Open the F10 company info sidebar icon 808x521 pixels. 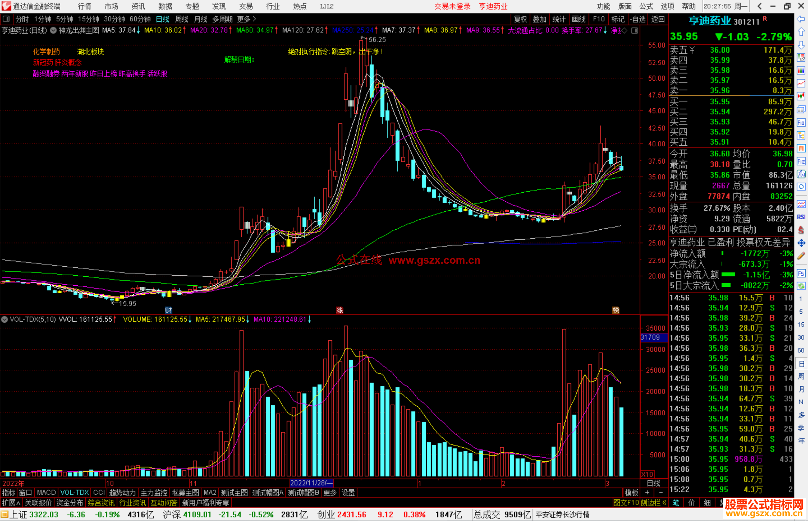point(801,123)
